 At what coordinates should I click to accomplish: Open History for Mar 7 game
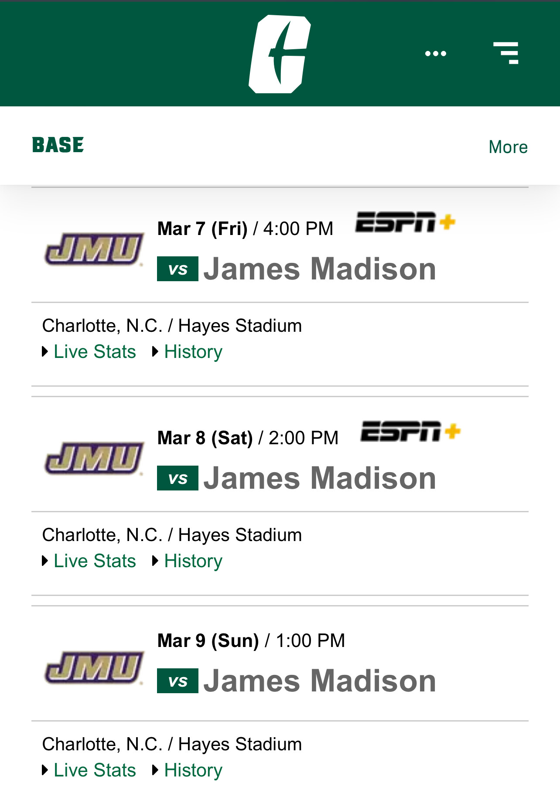point(193,352)
